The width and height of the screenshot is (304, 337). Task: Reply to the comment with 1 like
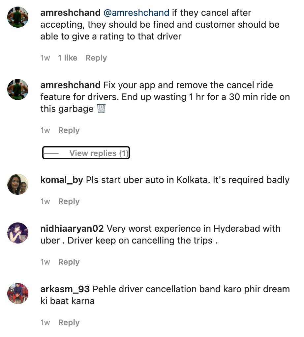pos(96,58)
